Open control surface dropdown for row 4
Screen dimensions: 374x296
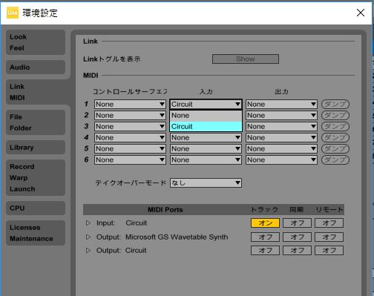click(130, 137)
